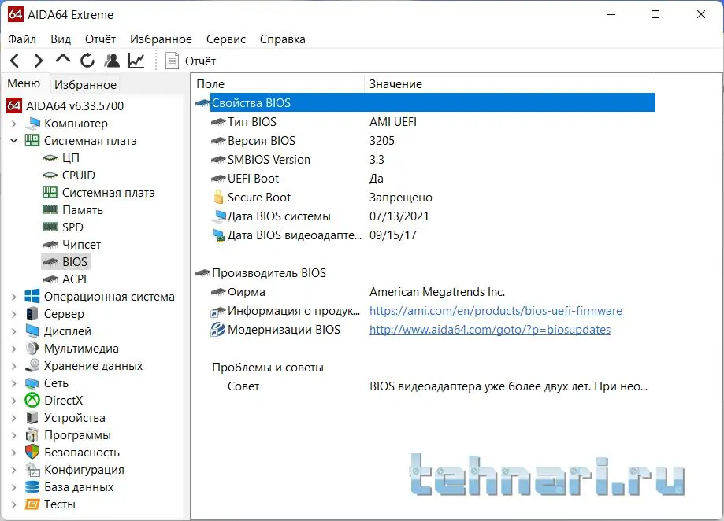
Task: Expand the Мультимедиа tree node
Action: click(x=14, y=349)
